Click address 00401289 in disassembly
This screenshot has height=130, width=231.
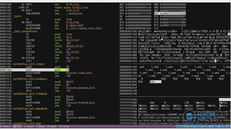point(6,5)
